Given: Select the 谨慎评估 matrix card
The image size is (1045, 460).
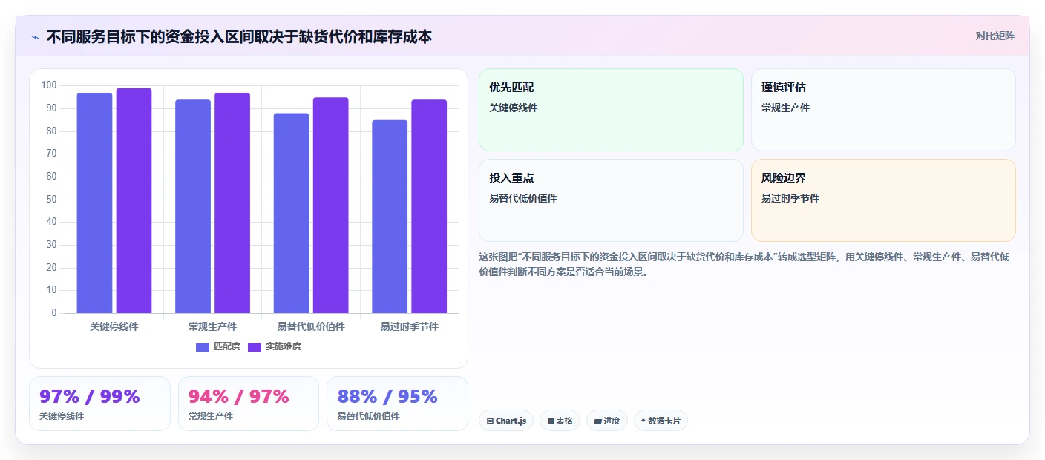Looking at the screenshot, I should point(883,110).
